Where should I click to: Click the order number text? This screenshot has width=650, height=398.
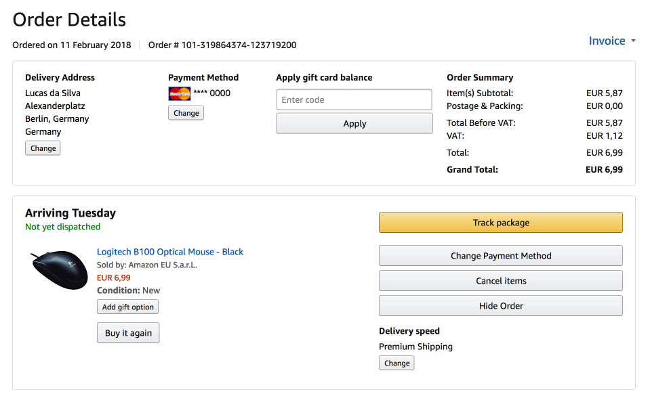click(222, 45)
